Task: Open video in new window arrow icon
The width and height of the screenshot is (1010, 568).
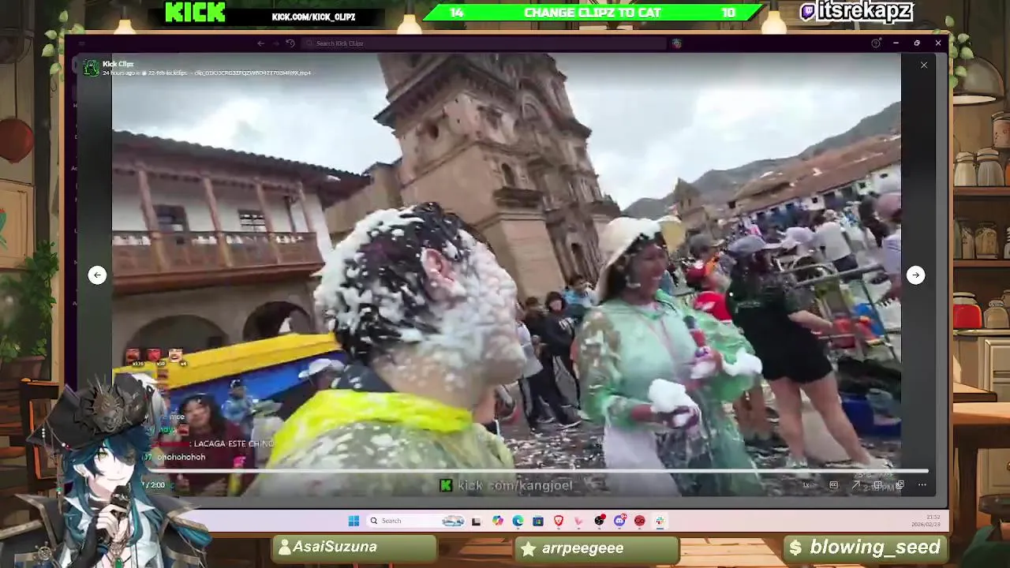Action: (855, 485)
